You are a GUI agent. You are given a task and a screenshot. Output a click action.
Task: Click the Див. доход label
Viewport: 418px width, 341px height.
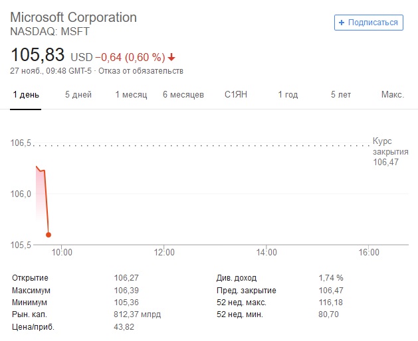(237, 278)
